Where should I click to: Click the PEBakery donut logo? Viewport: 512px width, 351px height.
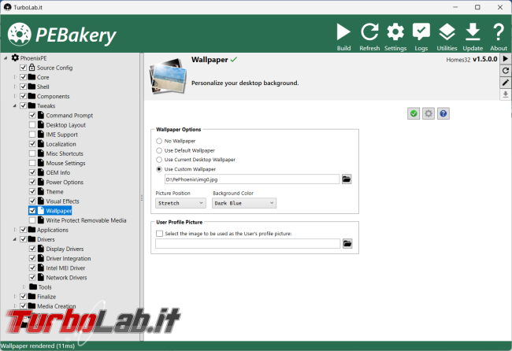(x=20, y=35)
